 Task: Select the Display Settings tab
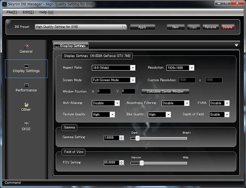coord(71,46)
